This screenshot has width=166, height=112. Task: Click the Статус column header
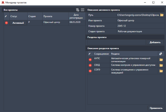click(18, 16)
